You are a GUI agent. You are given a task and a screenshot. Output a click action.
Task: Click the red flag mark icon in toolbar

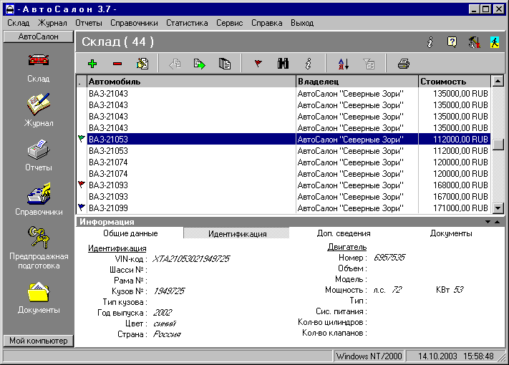pos(258,64)
